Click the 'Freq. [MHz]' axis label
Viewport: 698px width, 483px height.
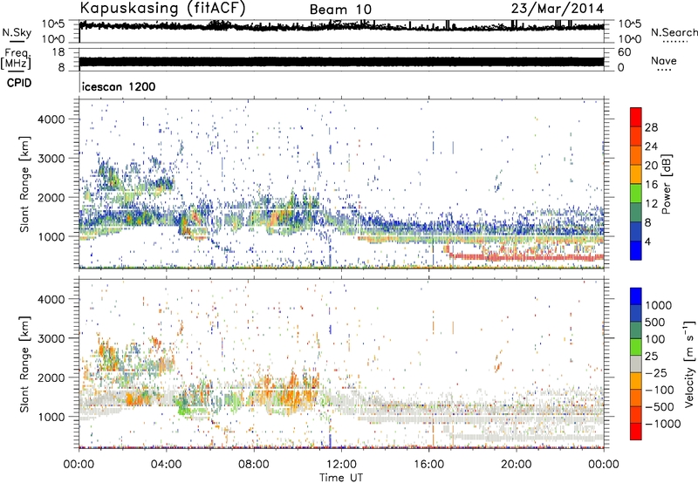pos(16,59)
